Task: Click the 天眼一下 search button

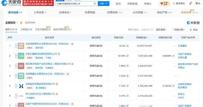Action: tap(103, 4)
